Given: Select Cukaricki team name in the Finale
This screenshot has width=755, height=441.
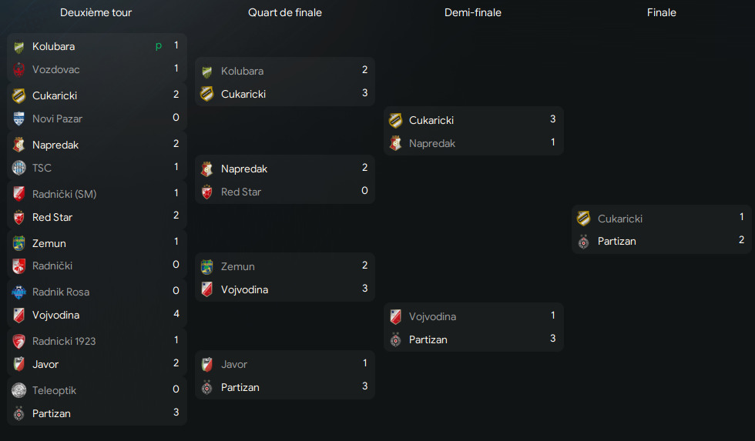Looking at the screenshot, I should point(620,219).
